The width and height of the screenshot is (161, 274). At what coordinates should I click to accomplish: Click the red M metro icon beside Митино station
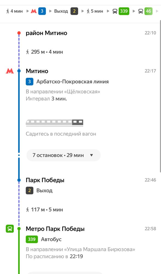click(10, 71)
